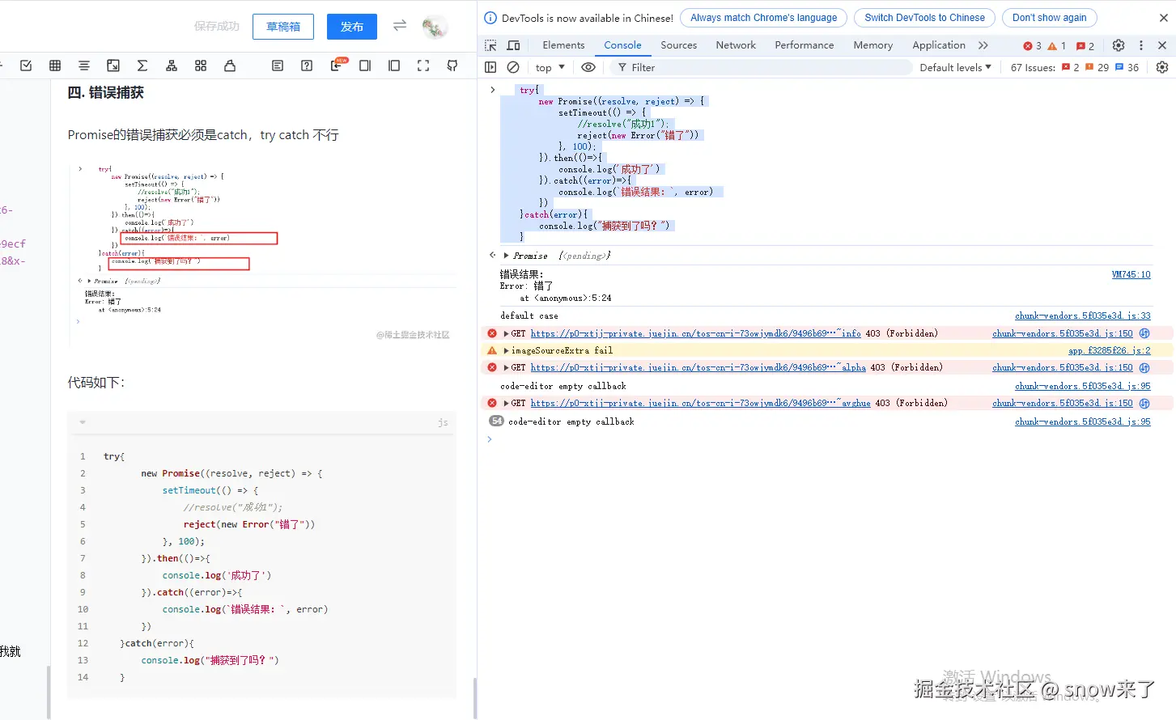Expand the GET alpha 403 error entry
This screenshot has height=720, width=1176.
[x=507, y=367]
